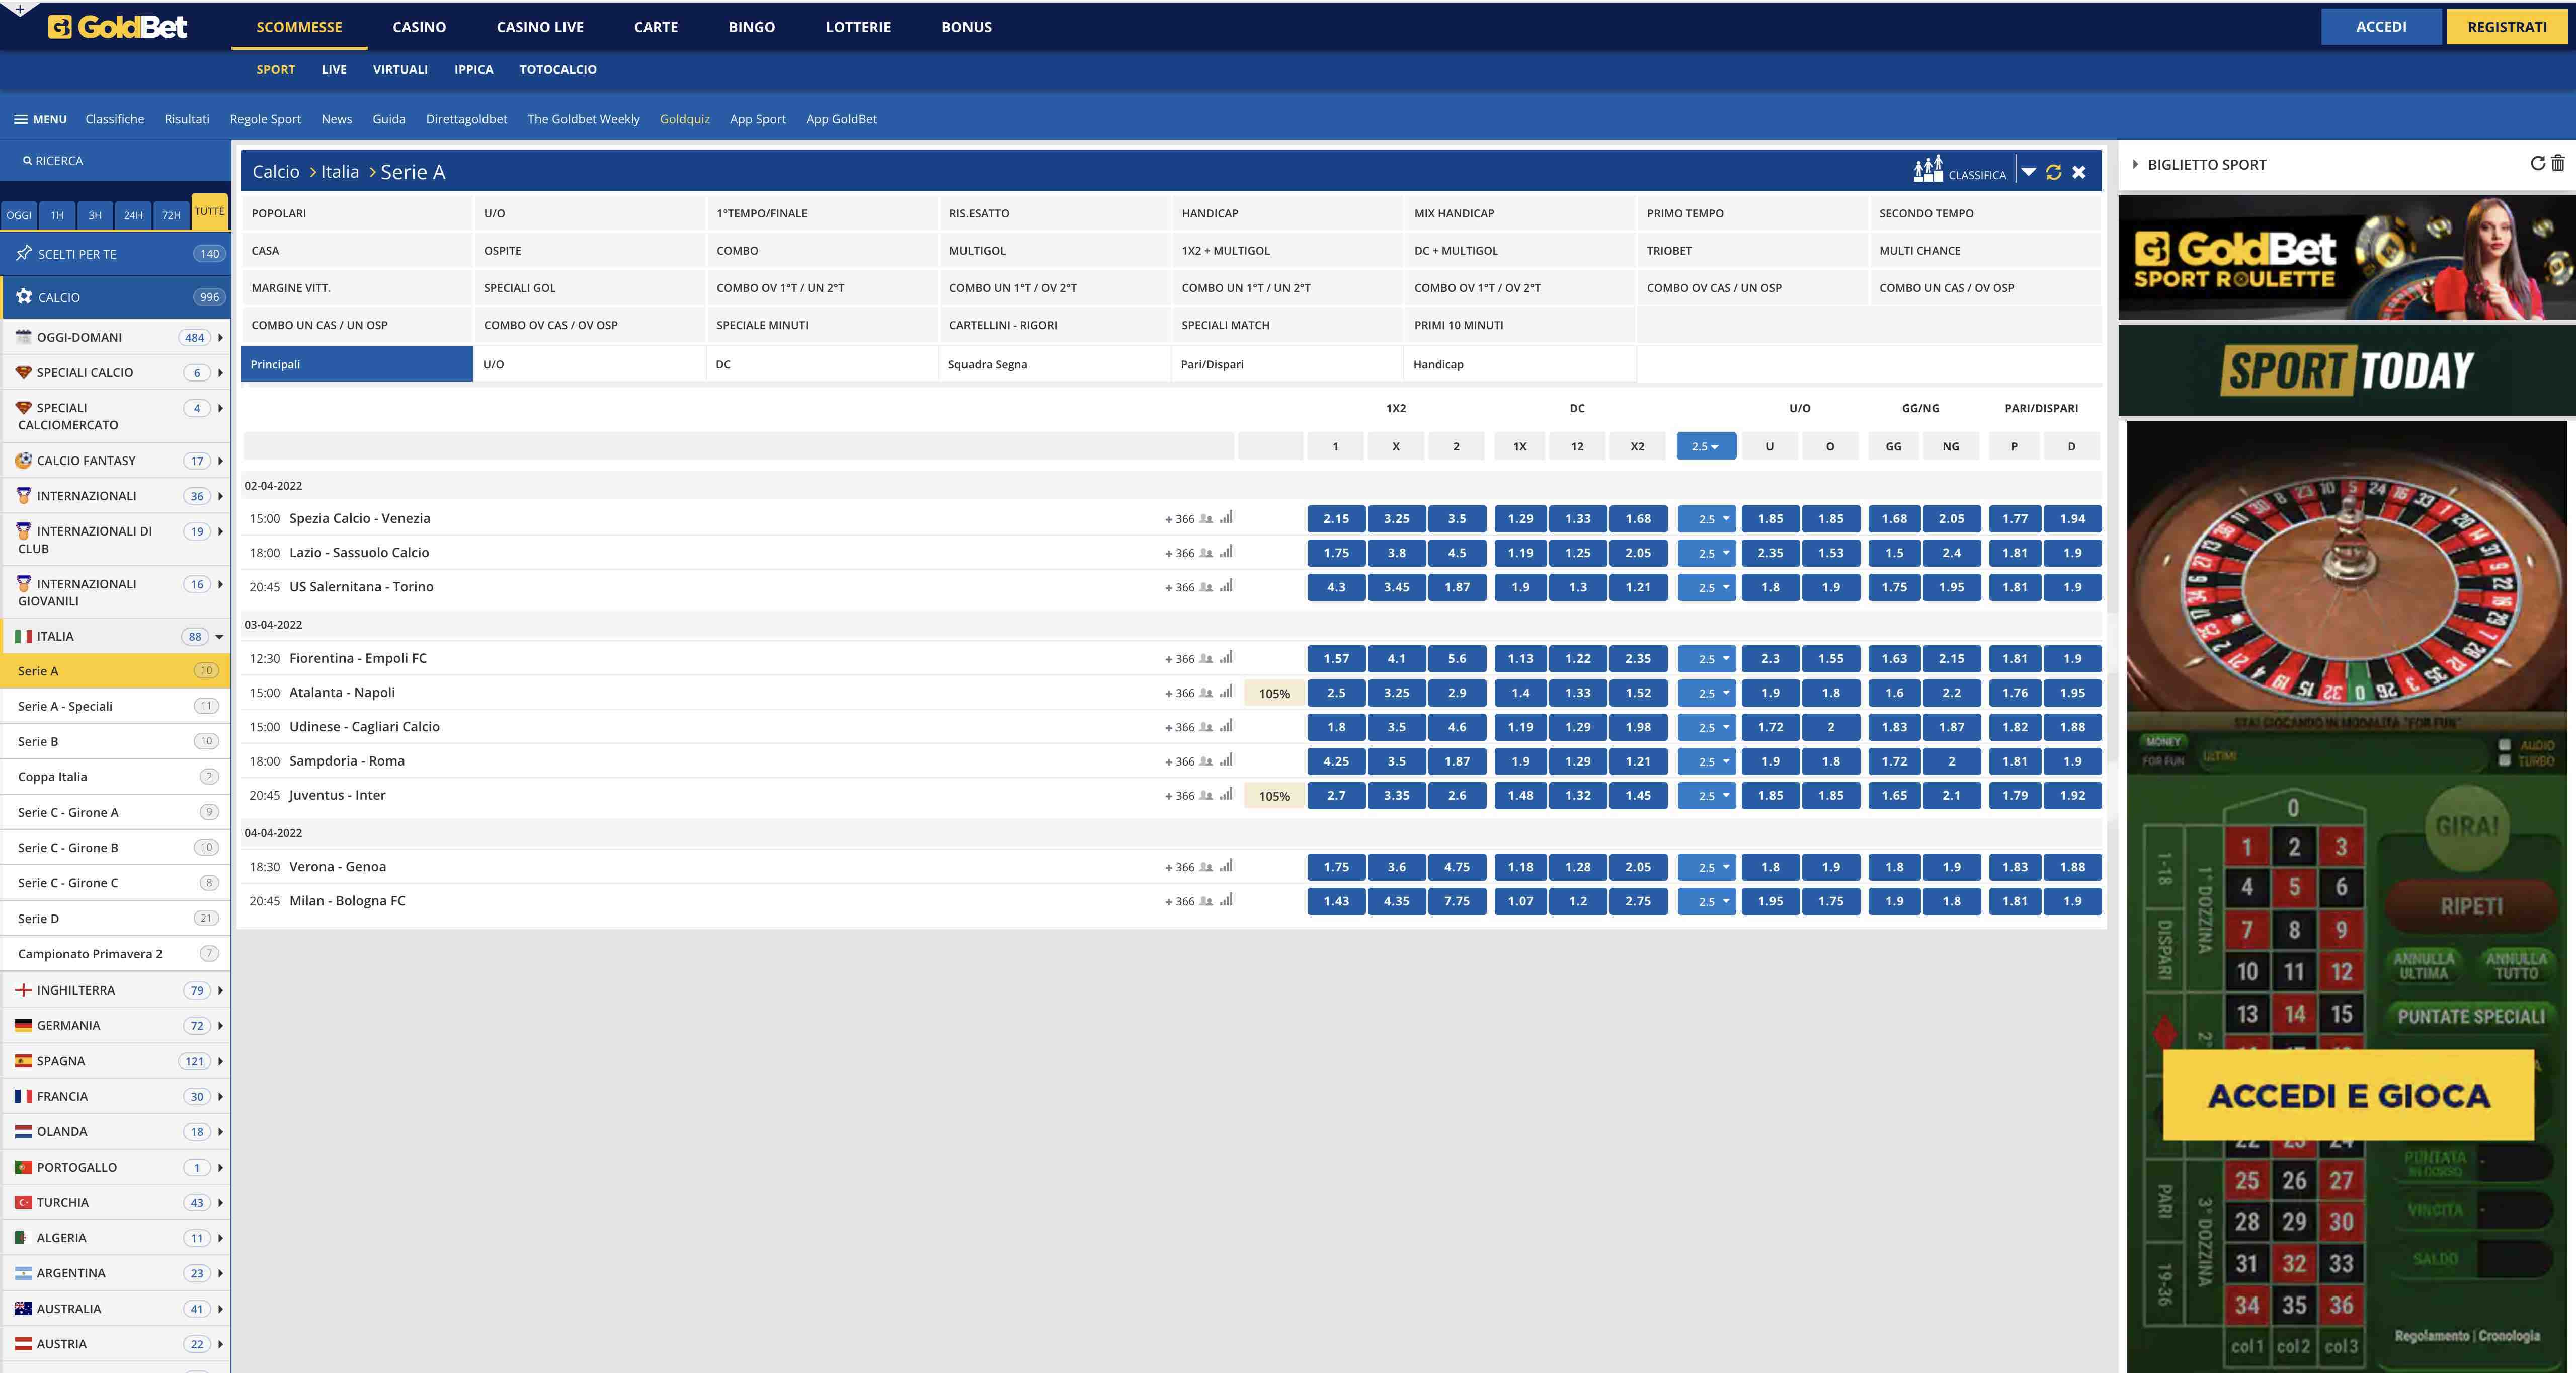The image size is (2576, 1373).
Task: Open the Classifica standings podium icon
Action: click(1928, 170)
